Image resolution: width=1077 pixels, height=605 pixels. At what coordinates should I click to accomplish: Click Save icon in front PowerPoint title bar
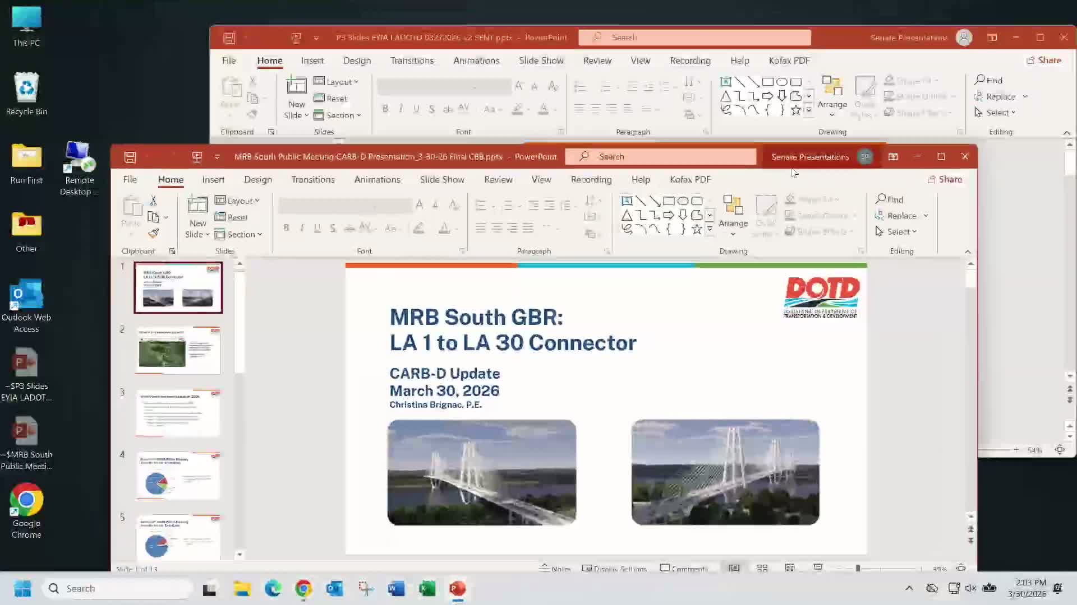130,157
